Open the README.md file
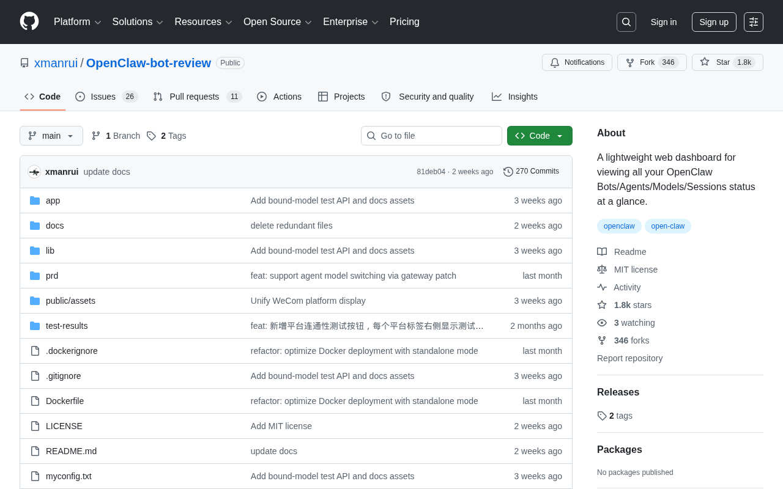Image resolution: width=783 pixels, height=489 pixels. click(71, 451)
